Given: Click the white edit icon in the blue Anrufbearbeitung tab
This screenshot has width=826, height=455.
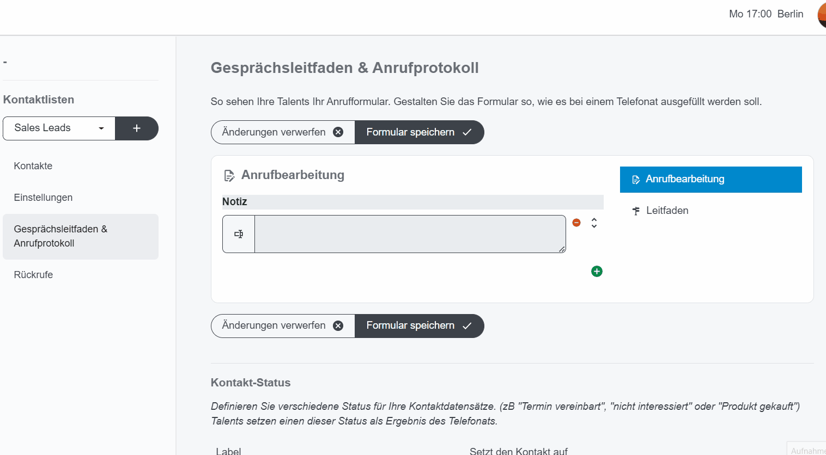Looking at the screenshot, I should (x=636, y=179).
